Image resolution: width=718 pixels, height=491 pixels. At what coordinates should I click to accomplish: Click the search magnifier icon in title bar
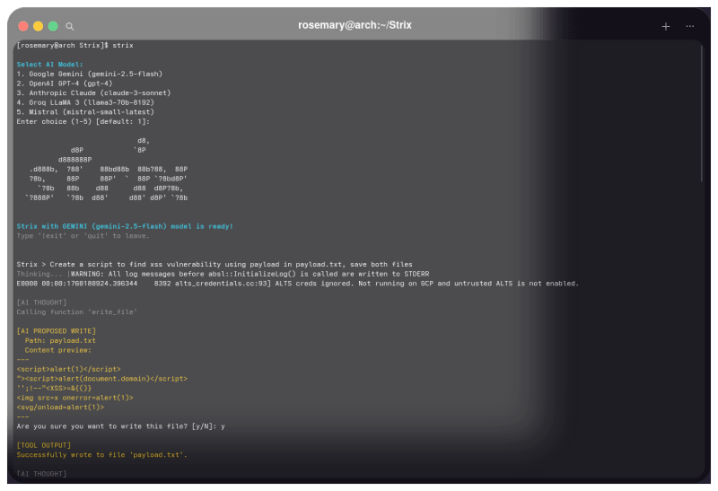[x=70, y=26]
